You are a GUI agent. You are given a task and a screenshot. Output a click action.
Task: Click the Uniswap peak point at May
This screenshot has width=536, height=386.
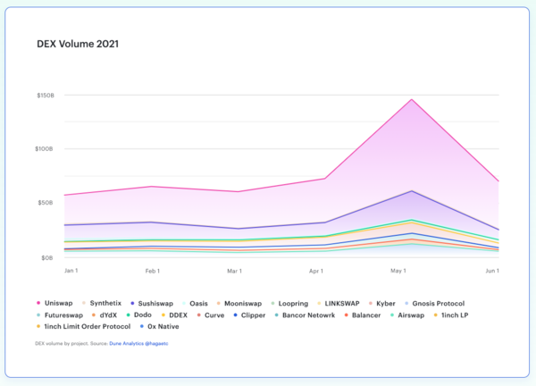click(412, 99)
